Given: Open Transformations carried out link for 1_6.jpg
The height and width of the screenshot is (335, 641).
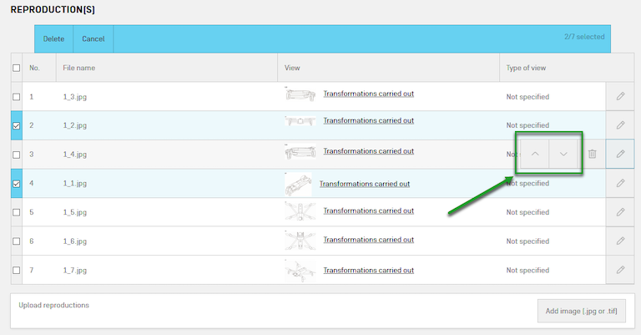Looking at the screenshot, I should tap(368, 239).
